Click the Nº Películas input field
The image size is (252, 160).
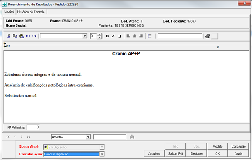pyautogui.click(x=33, y=127)
